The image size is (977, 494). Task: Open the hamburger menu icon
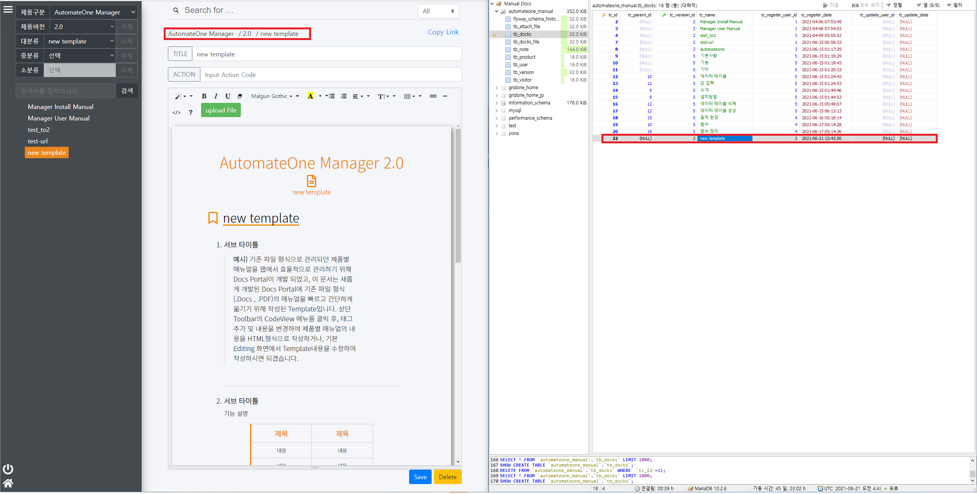point(8,10)
